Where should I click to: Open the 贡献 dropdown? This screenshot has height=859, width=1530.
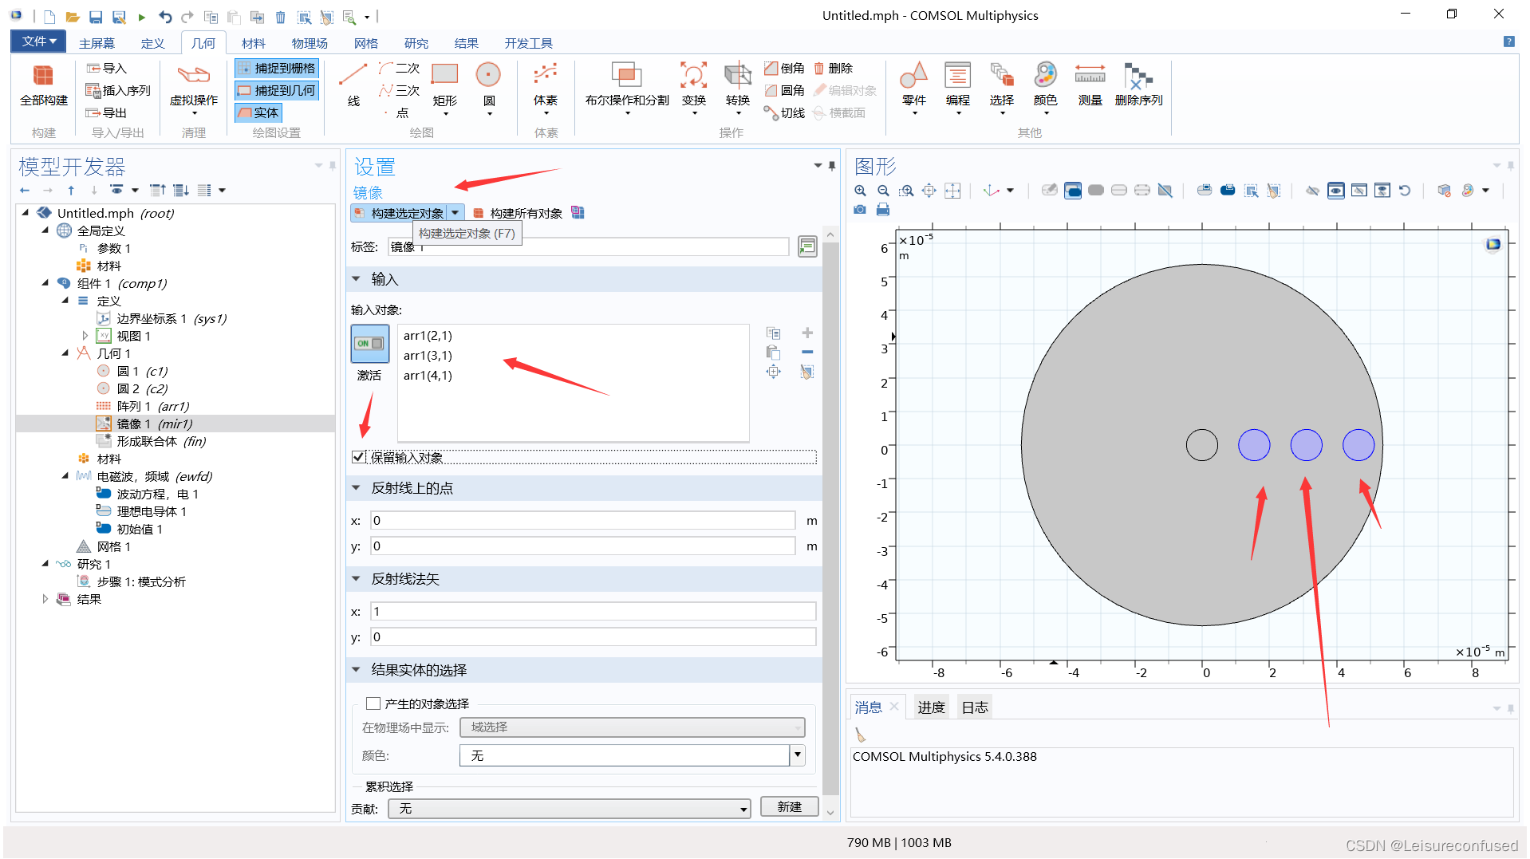tap(570, 809)
